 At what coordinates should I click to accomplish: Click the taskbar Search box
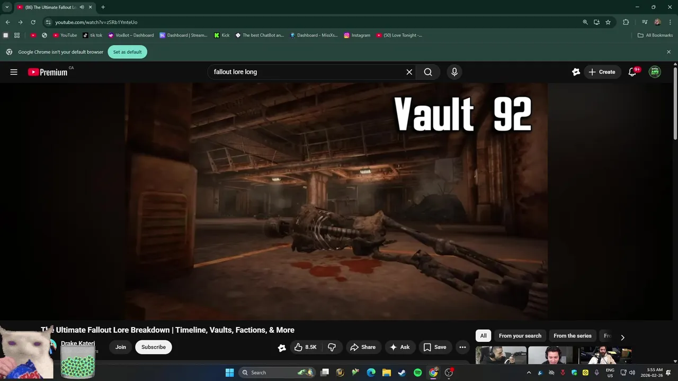pyautogui.click(x=278, y=373)
